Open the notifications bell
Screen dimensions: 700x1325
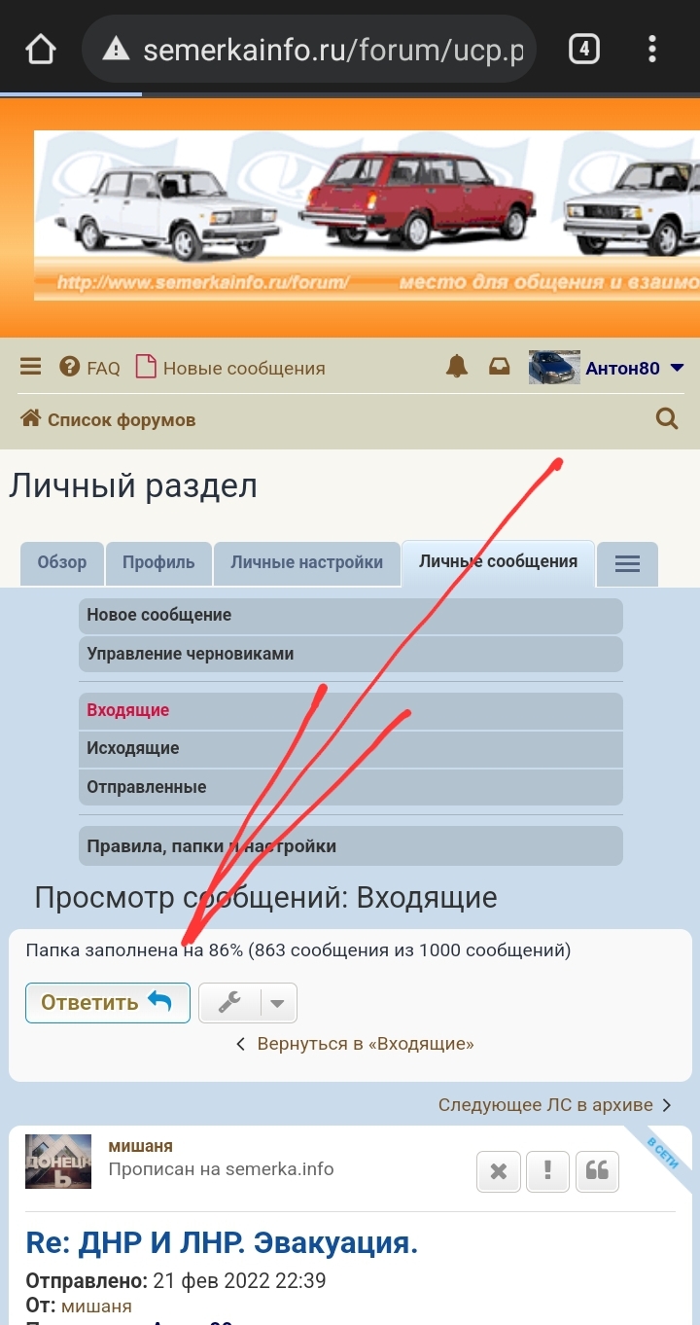(x=456, y=367)
